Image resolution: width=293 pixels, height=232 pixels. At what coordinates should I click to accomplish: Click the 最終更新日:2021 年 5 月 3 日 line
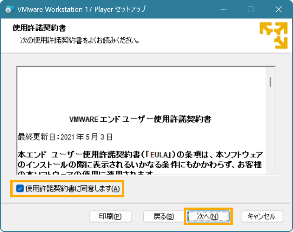65,137
